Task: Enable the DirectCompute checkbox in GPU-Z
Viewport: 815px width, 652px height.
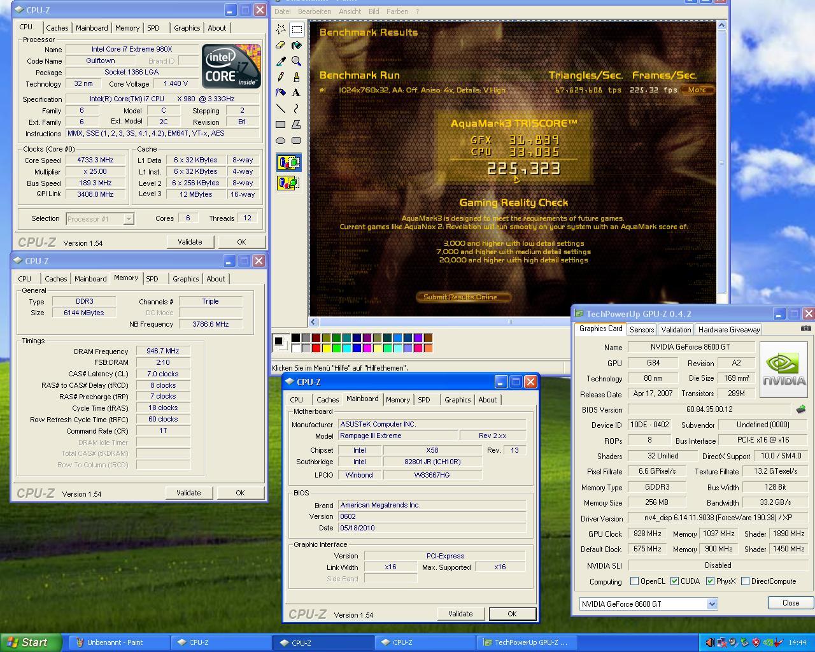Action: pos(745,581)
